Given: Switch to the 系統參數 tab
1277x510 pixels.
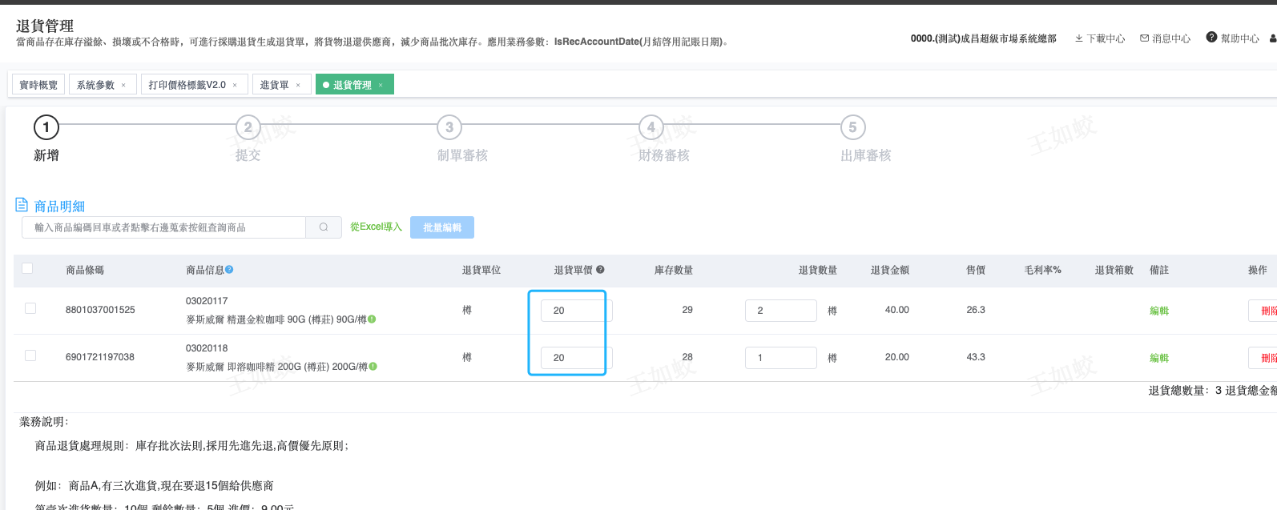Looking at the screenshot, I should (95, 85).
